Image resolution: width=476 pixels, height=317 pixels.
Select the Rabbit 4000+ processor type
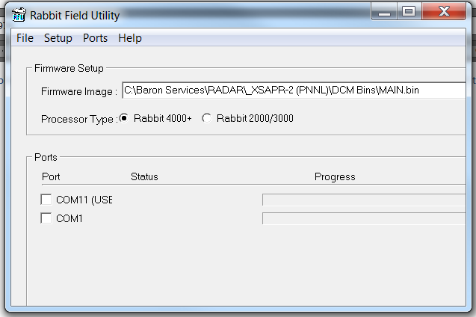(124, 118)
